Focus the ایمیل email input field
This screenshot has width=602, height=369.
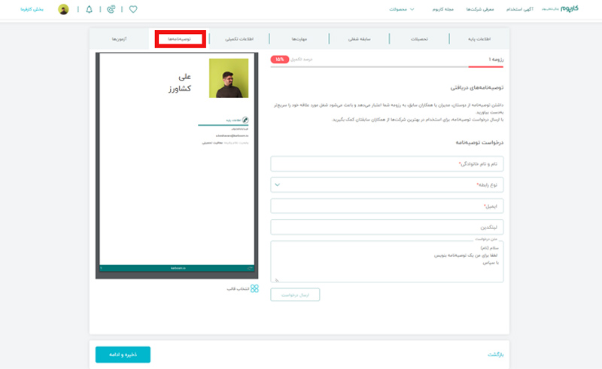click(387, 206)
